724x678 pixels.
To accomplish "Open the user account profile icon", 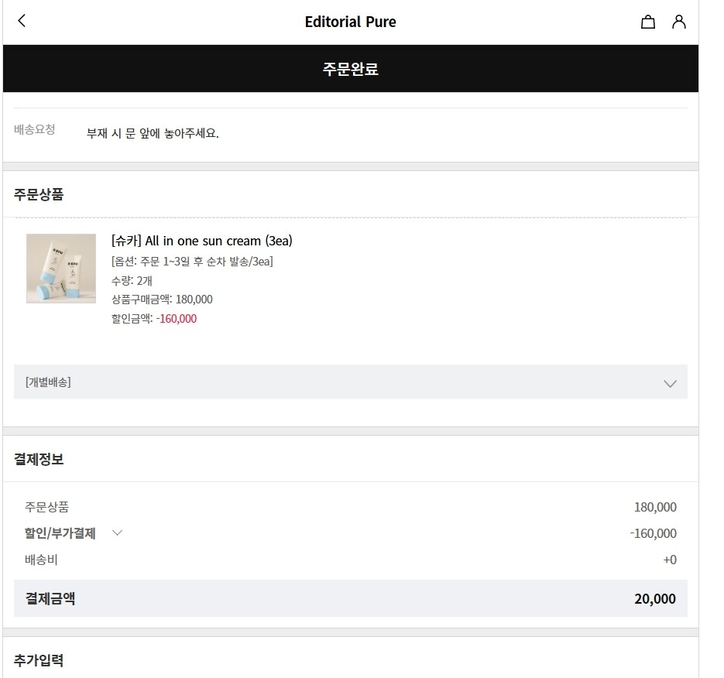I will pyautogui.click(x=678, y=22).
